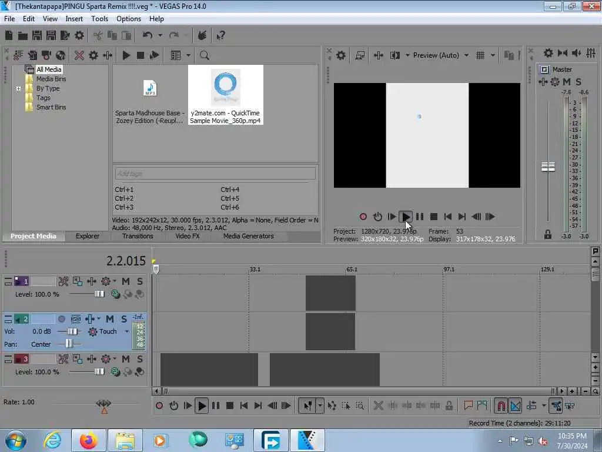Click the Get Media from Web globe icon
Screen dimensions: 602x452
pyautogui.click(x=61, y=55)
